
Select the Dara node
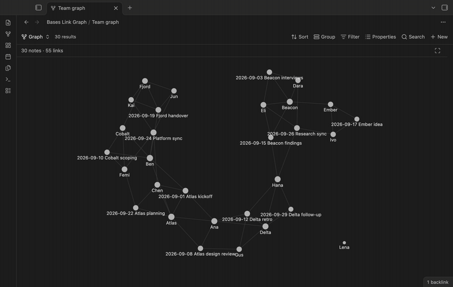(298, 81)
